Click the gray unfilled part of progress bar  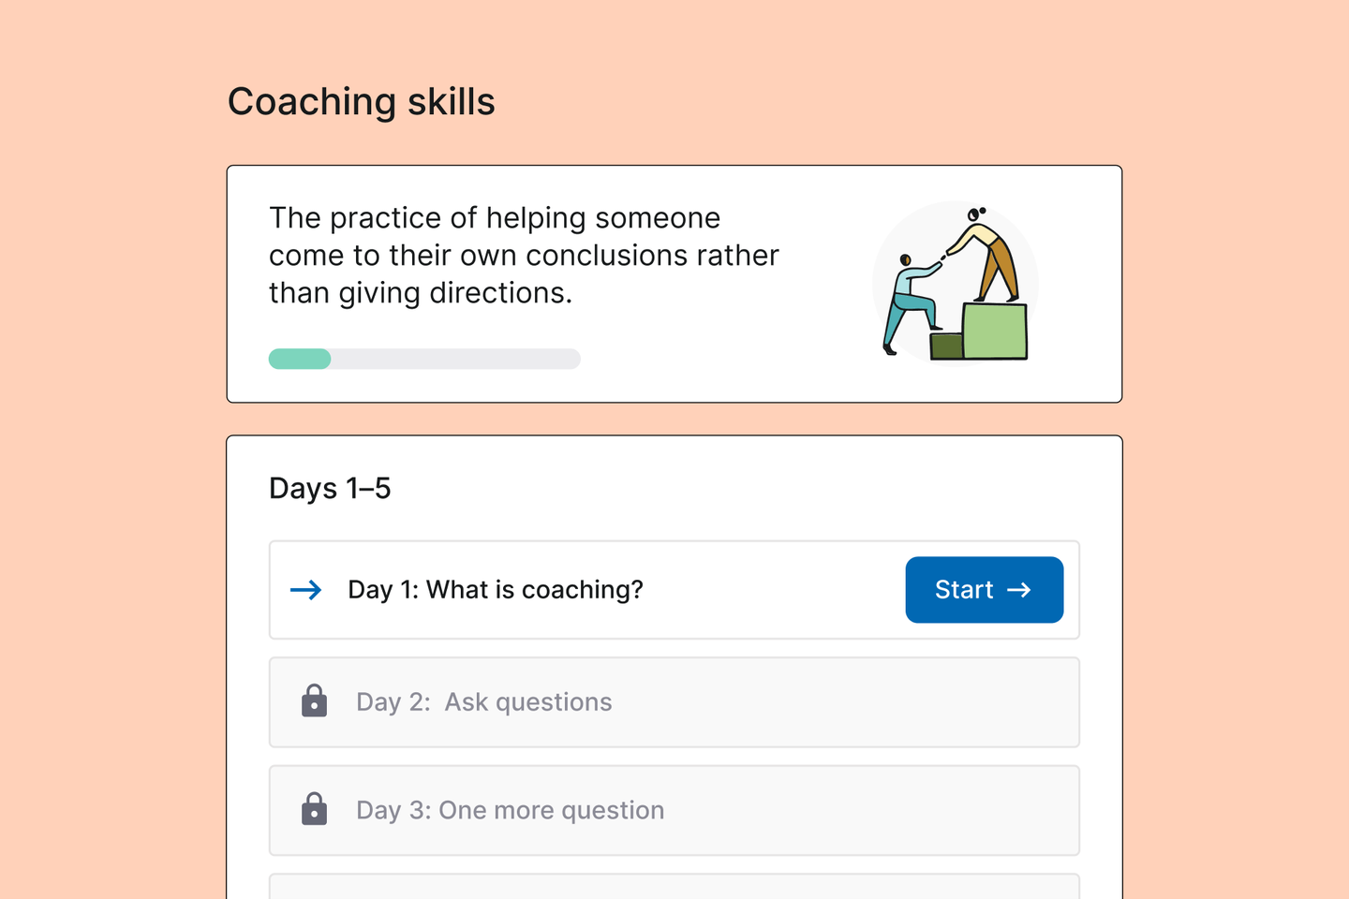(456, 359)
